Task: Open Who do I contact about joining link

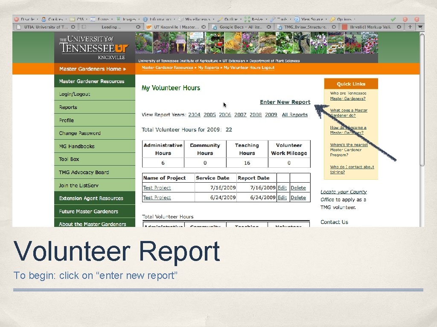Action: coord(352,169)
